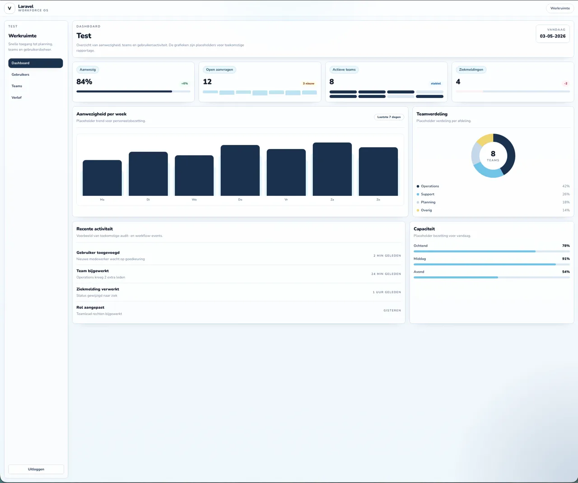578x483 pixels.
Task: Click the donut chart center 8 Teams
Action: 493,156
